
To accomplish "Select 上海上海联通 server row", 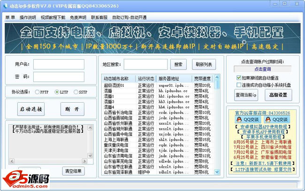I will 158,140.
